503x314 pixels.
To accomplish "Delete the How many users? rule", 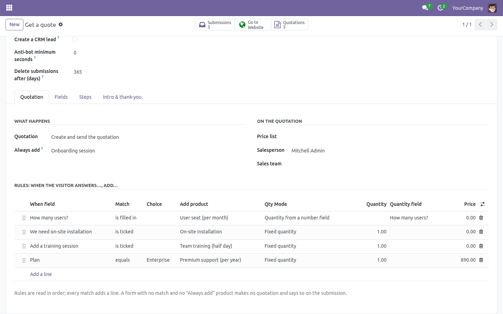I will tap(481, 218).
